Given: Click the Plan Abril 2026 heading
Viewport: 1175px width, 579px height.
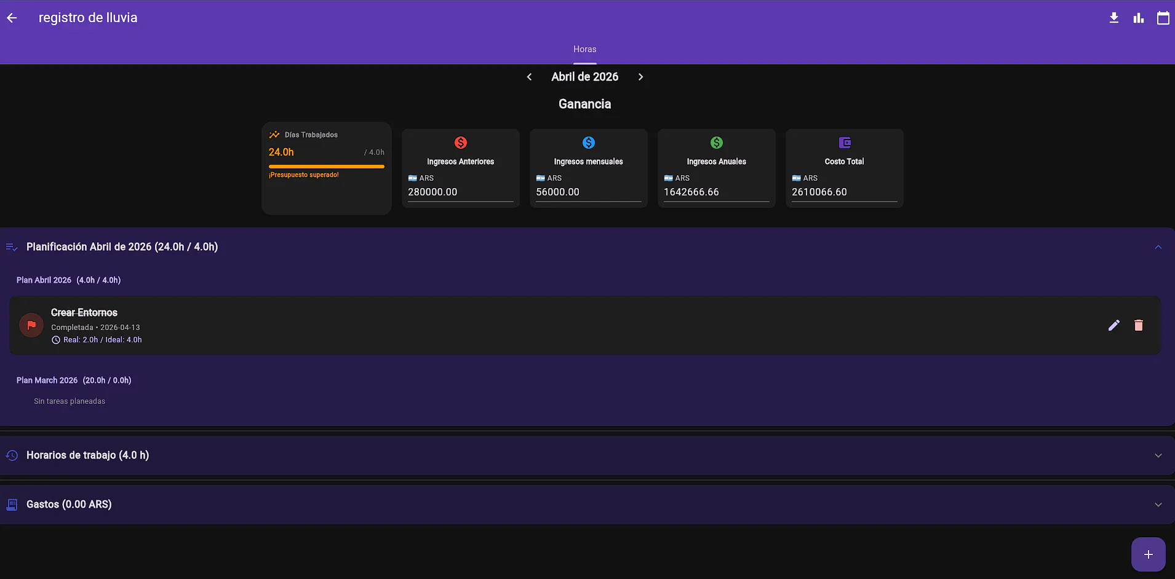Looking at the screenshot, I should [68, 280].
